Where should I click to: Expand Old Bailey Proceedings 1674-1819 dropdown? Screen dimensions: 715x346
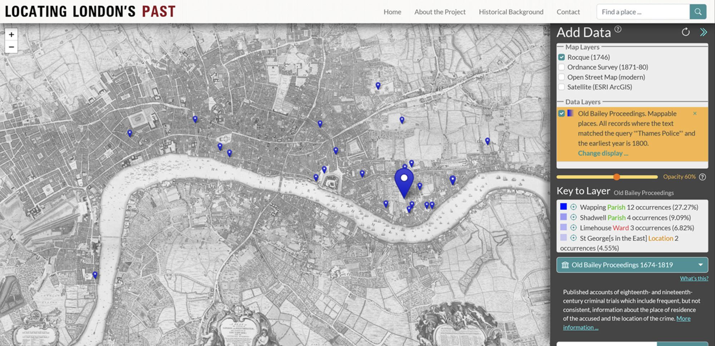(632, 265)
